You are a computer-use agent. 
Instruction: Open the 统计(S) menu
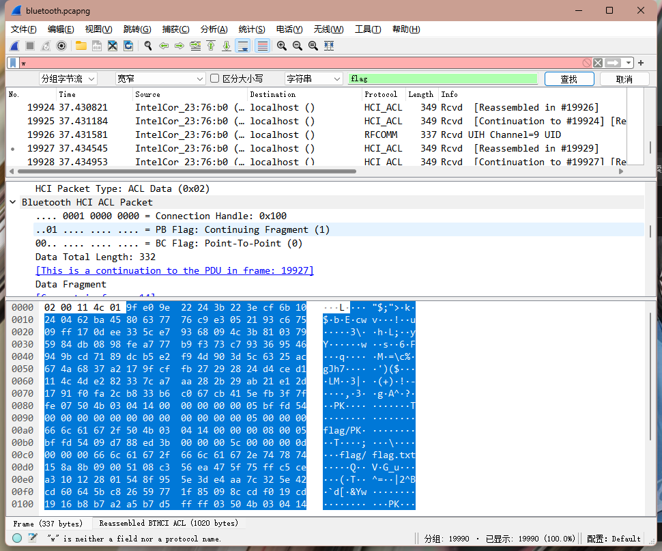[x=251, y=29]
